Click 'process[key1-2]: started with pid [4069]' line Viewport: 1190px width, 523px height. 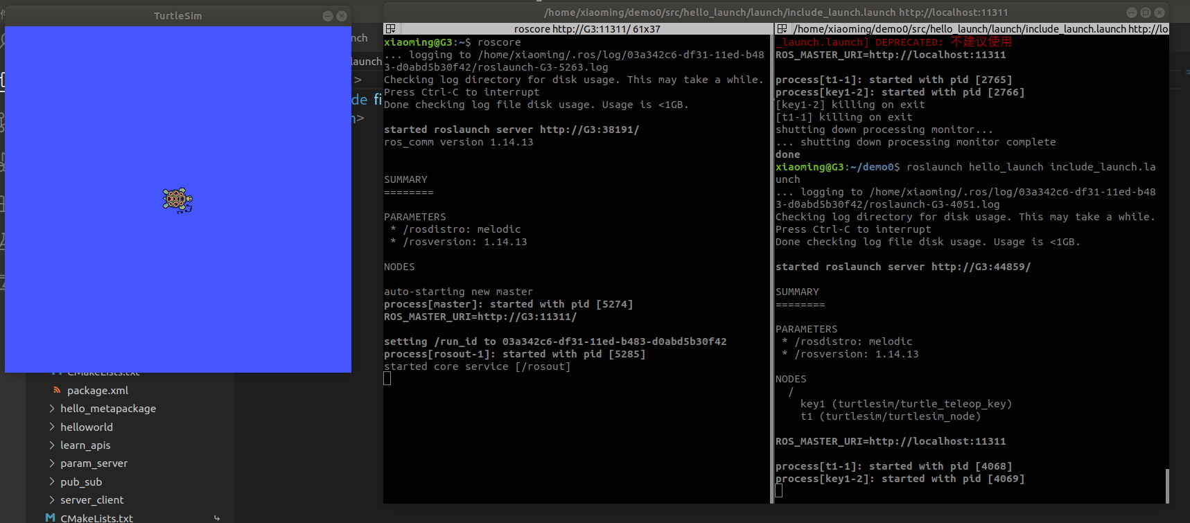pos(900,479)
